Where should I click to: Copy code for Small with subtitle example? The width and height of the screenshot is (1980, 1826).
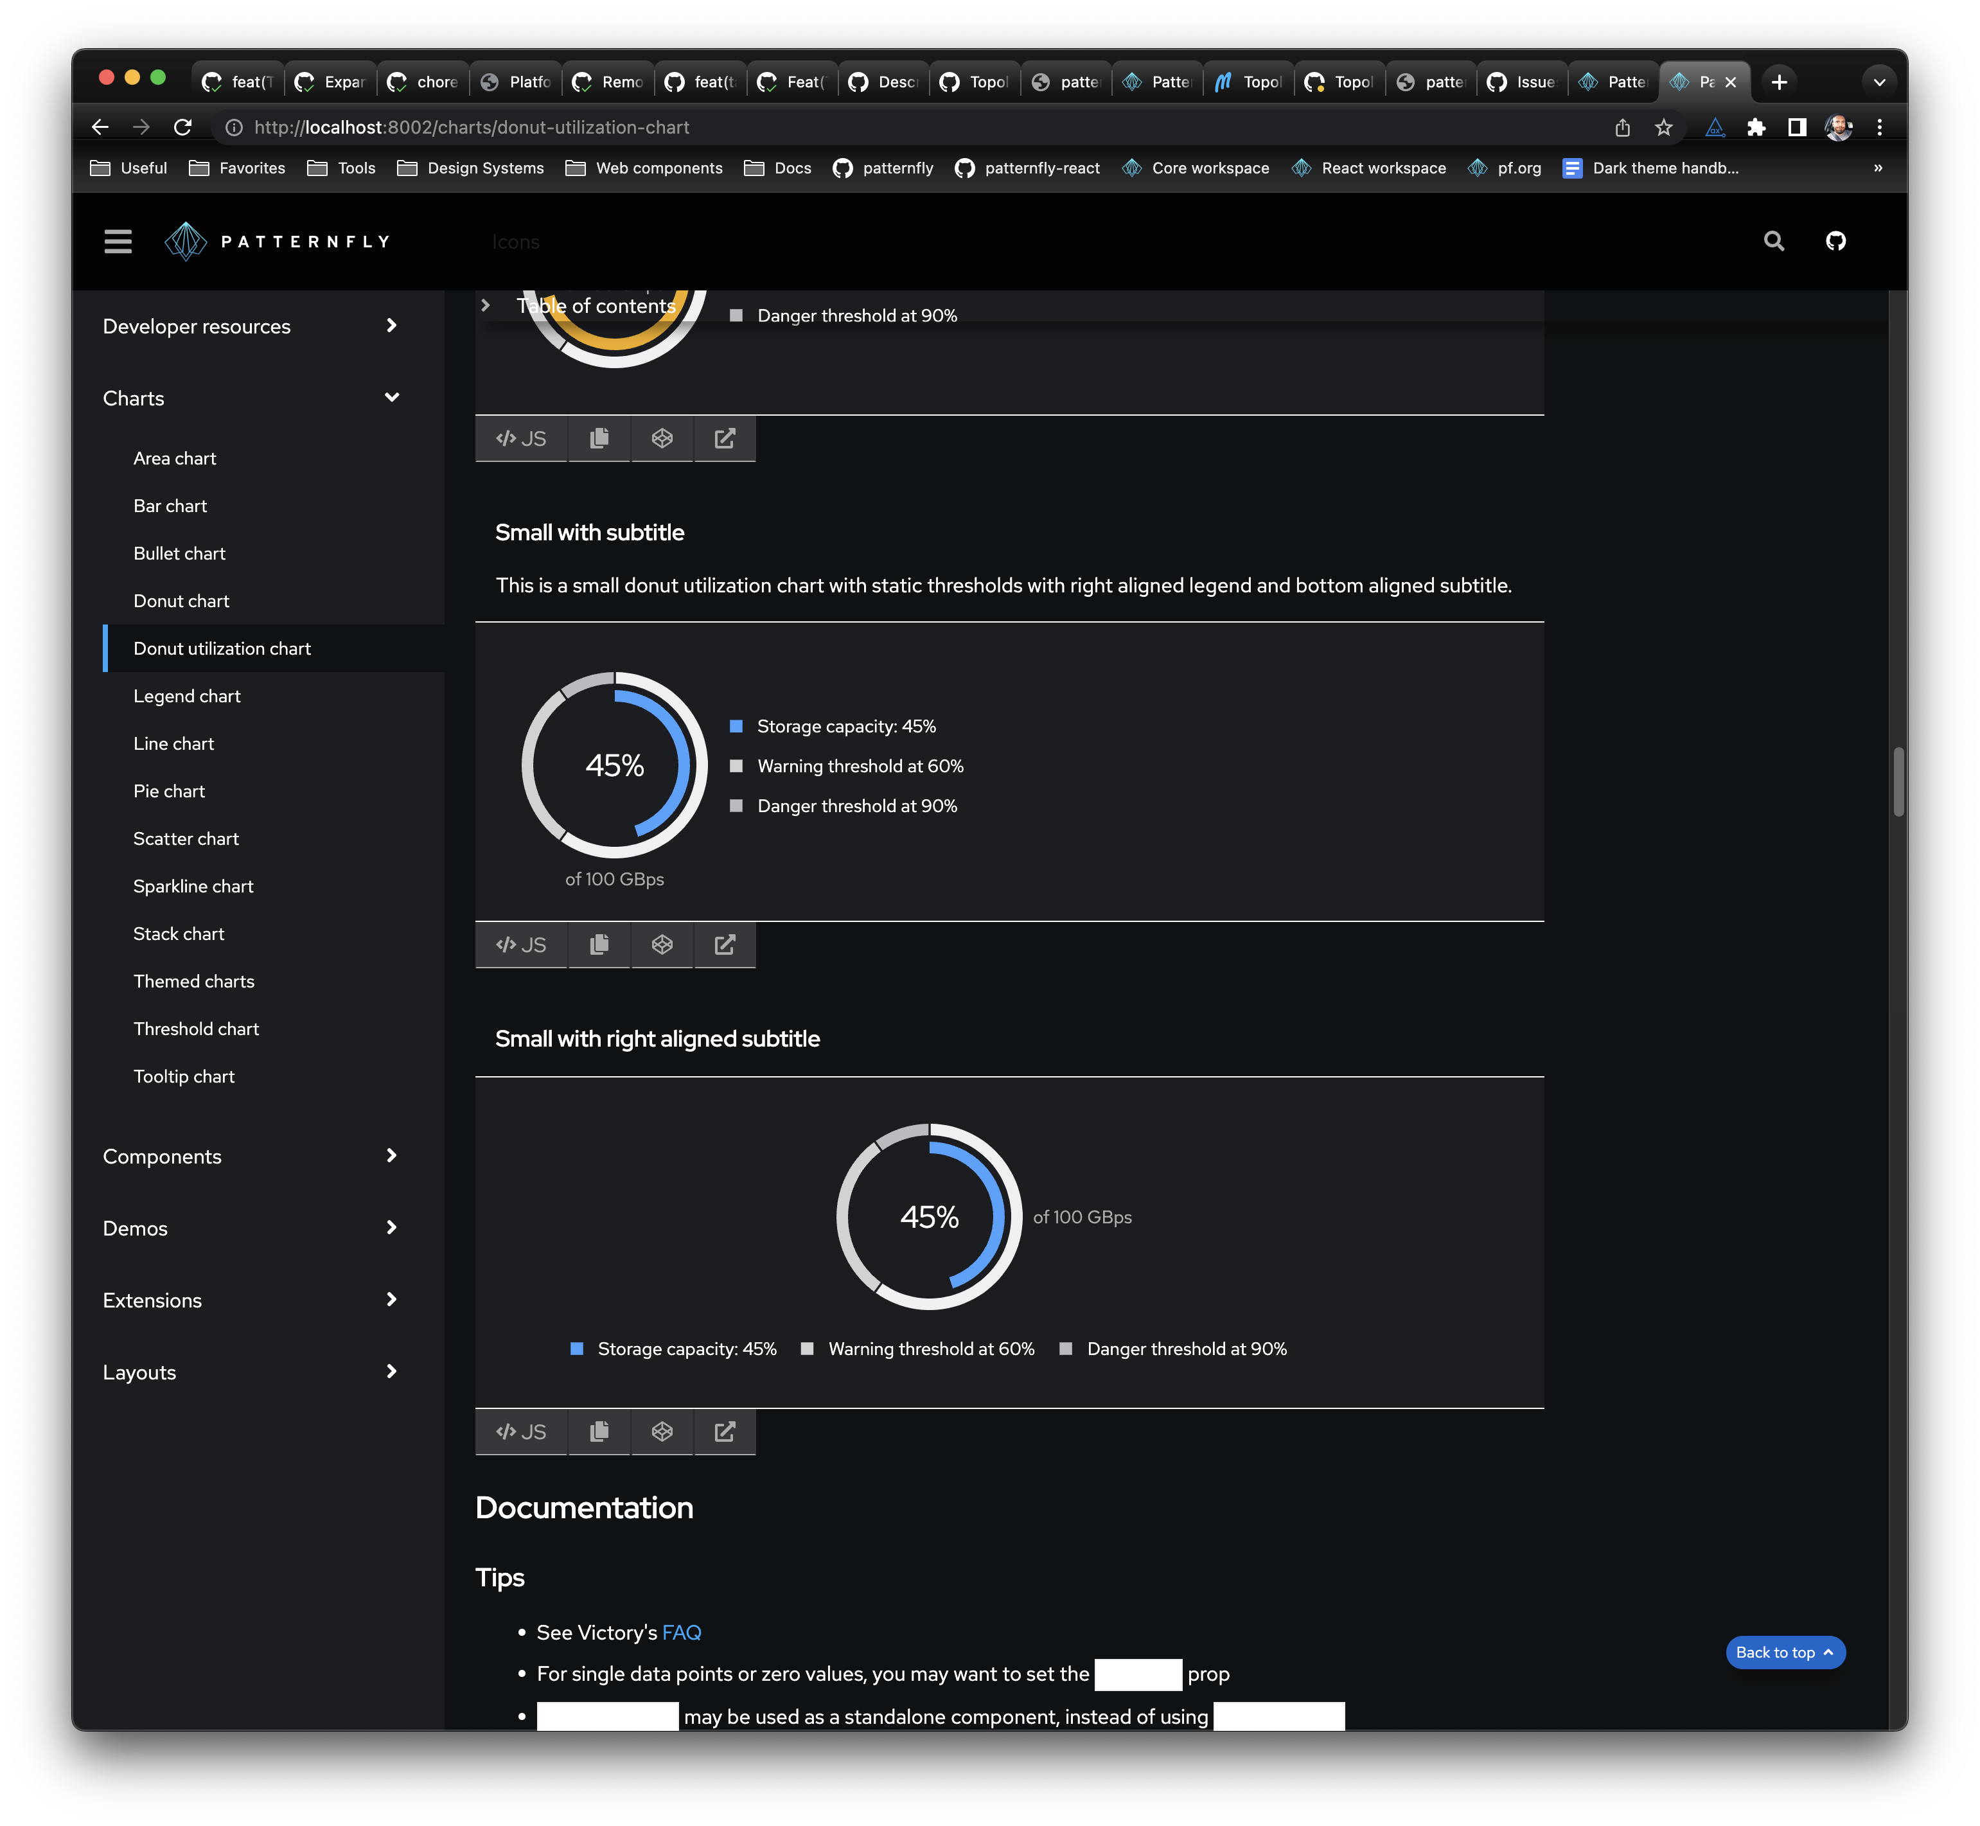point(599,944)
